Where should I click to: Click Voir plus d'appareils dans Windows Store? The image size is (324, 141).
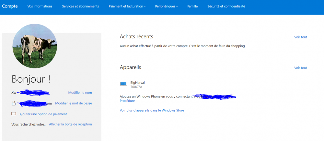[152, 110]
